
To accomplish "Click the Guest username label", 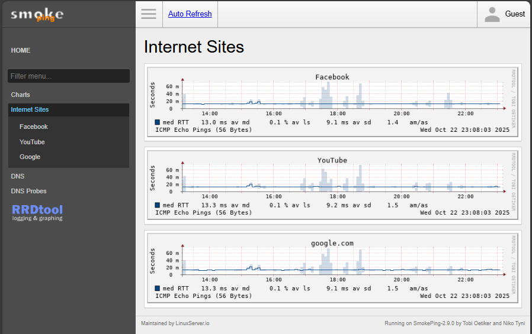I will click(x=514, y=14).
